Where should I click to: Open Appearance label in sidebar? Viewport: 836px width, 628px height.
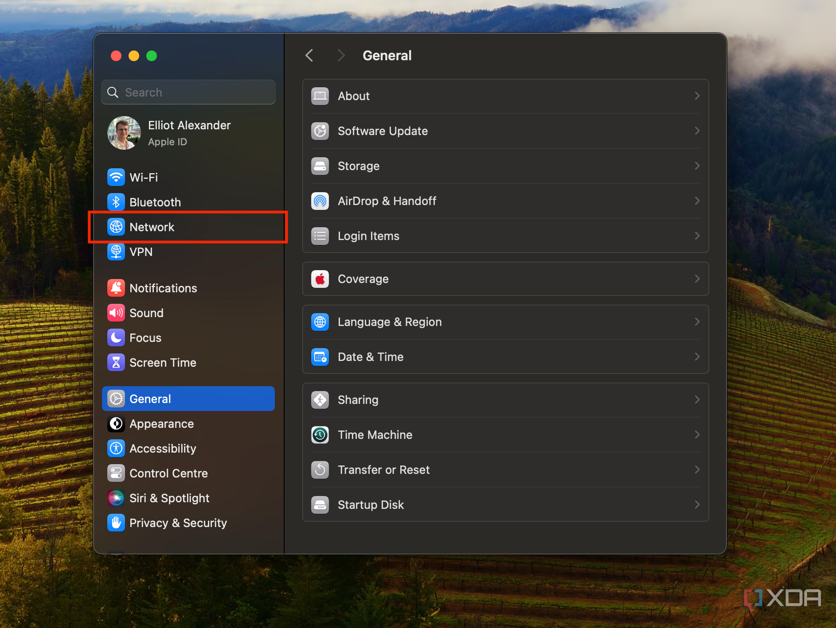pos(162,424)
